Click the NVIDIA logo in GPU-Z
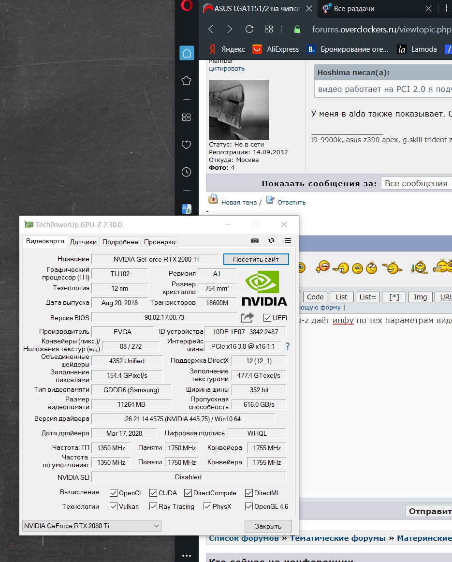This screenshot has width=452, height=562. coord(264,289)
